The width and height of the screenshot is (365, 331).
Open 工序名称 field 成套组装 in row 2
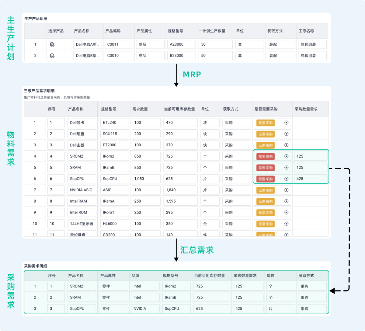pyautogui.click(x=312, y=56)
